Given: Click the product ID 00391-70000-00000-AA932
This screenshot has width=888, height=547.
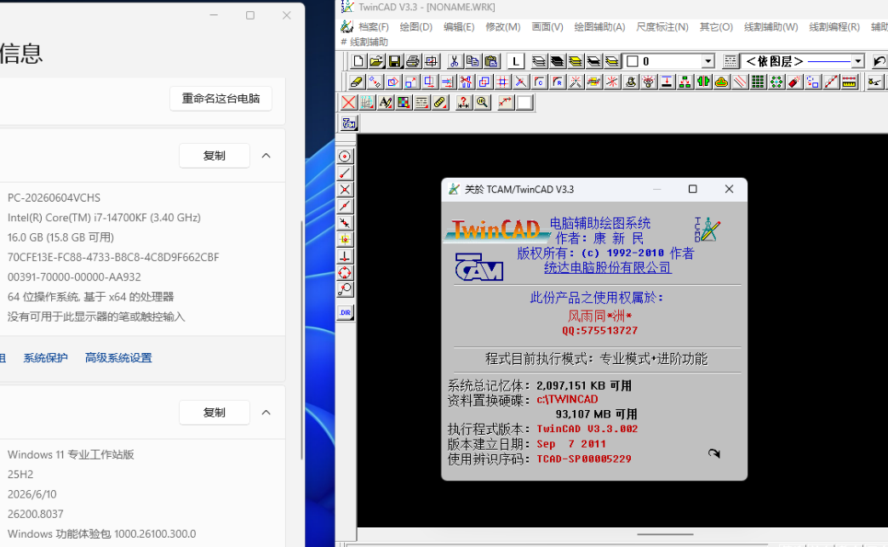Looking at the screenshot, I should [x=74, y=276].
